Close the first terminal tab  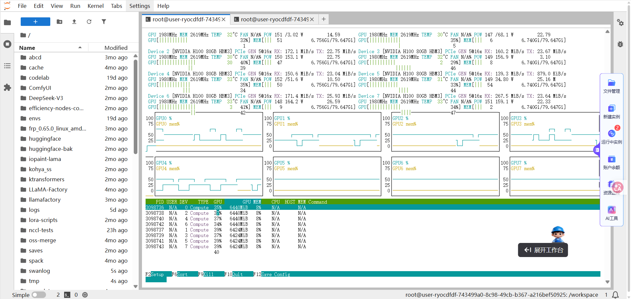pyautogui.click(x=223, y=19)
